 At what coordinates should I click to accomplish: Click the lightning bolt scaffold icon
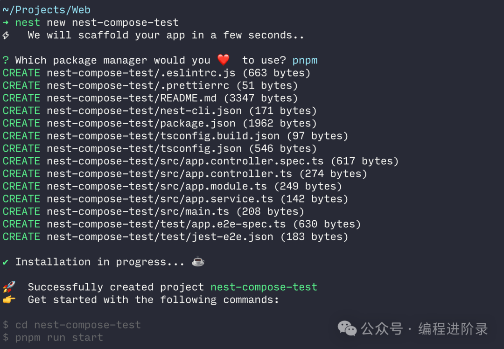pos(6,35)
